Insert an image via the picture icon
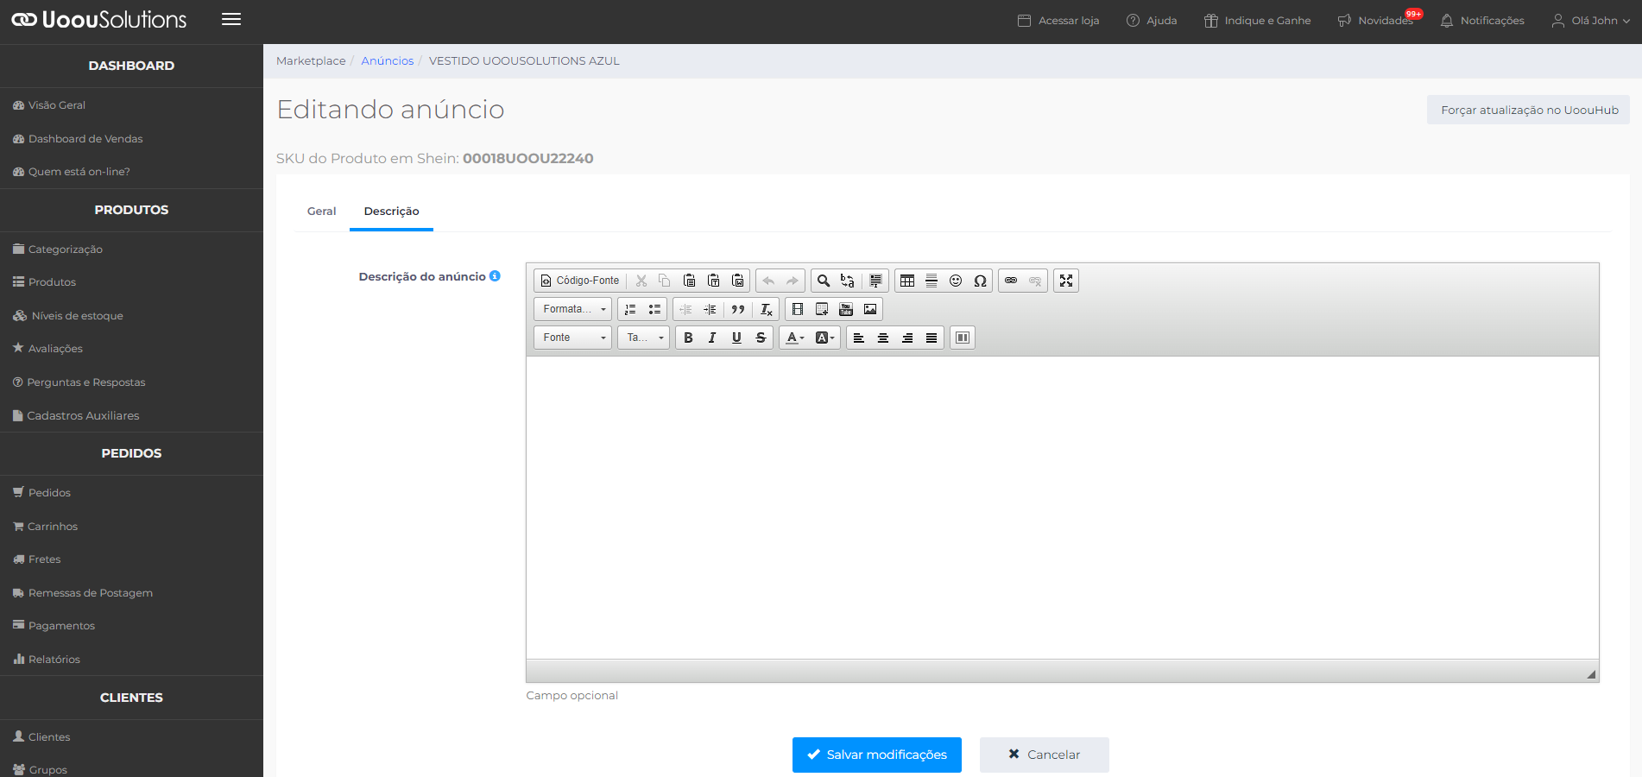The image size is (1642, 777). coord(870,309)
